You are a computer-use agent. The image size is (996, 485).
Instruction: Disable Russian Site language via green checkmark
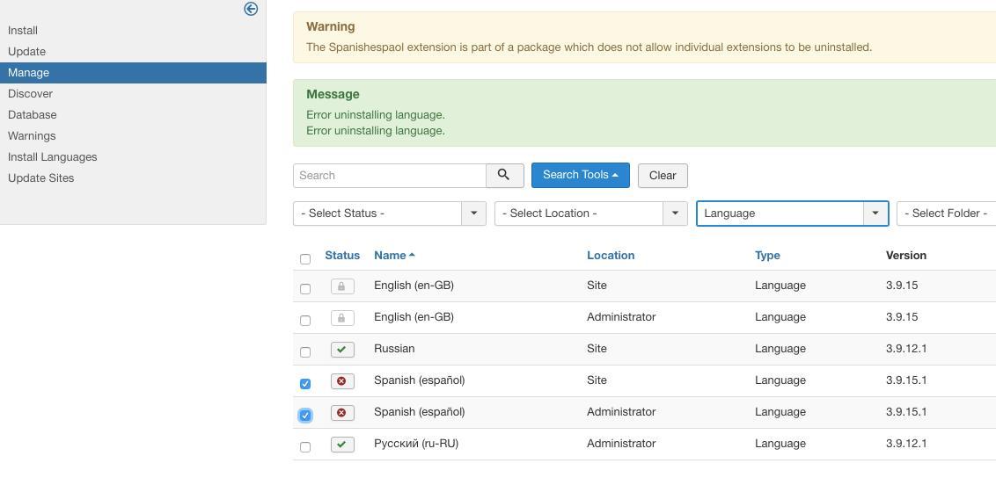click(x=341, y=350)
